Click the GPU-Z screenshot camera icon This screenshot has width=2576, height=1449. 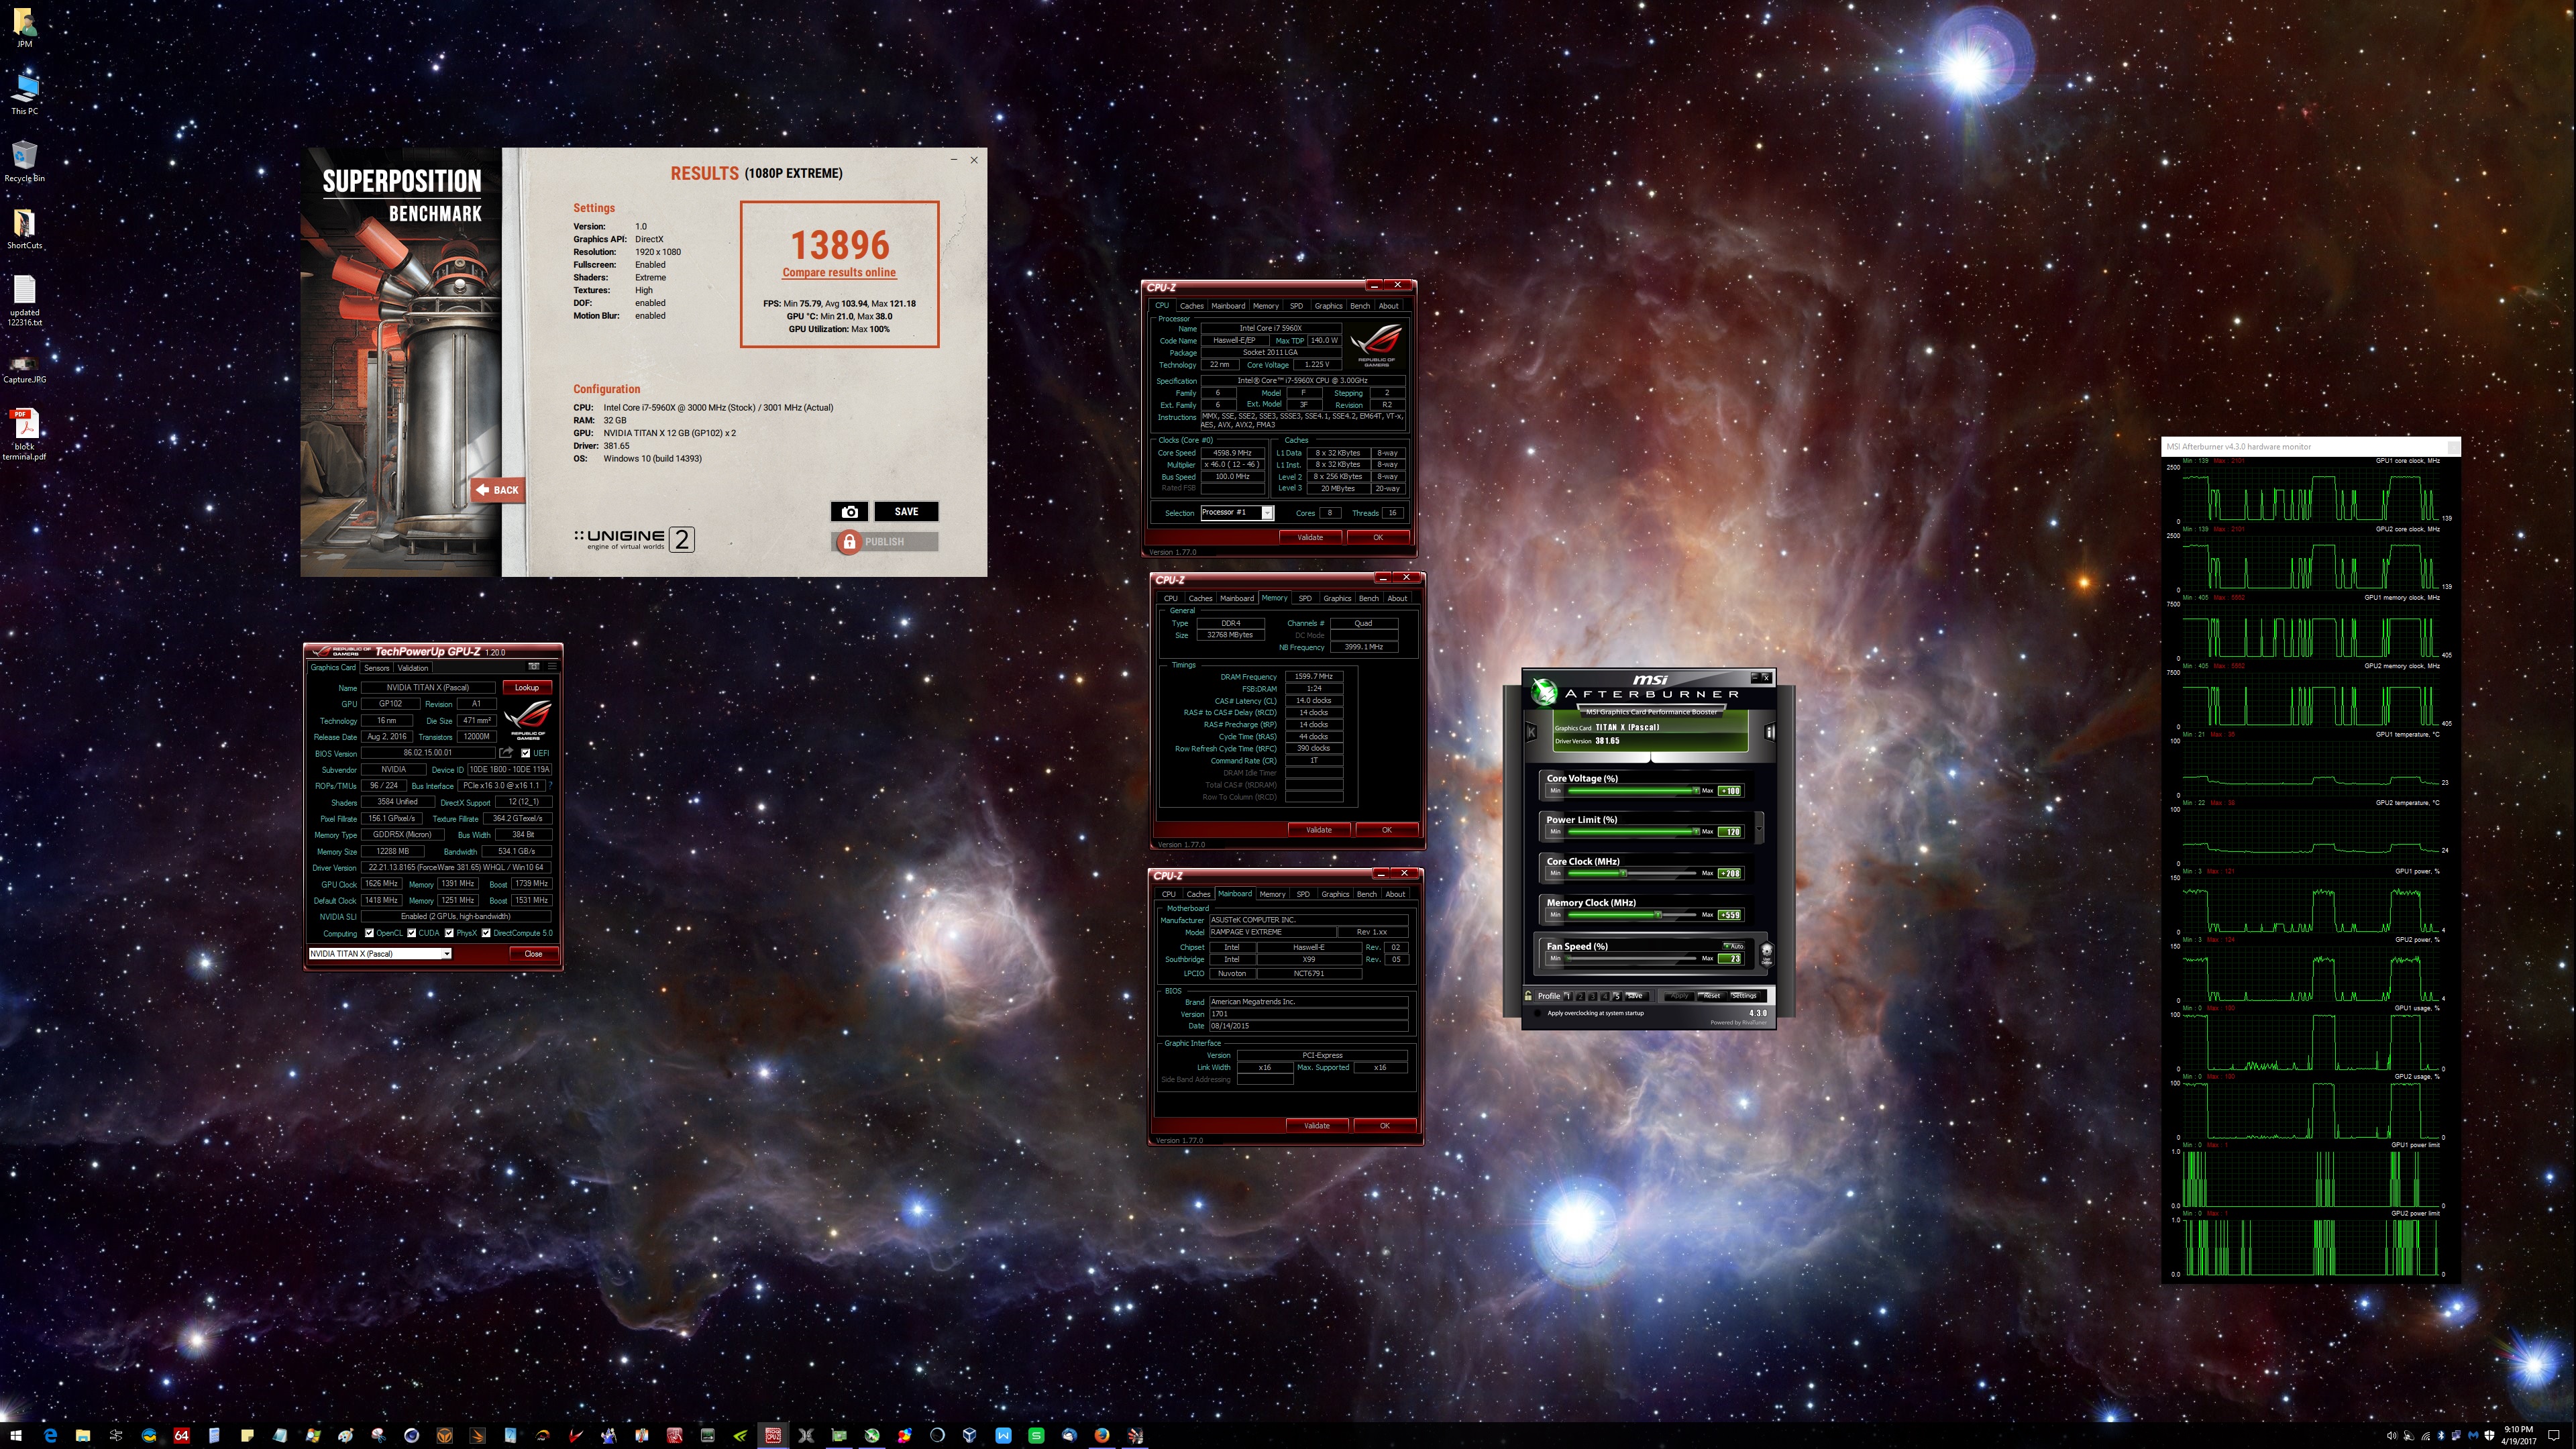[x=534, y=666]
